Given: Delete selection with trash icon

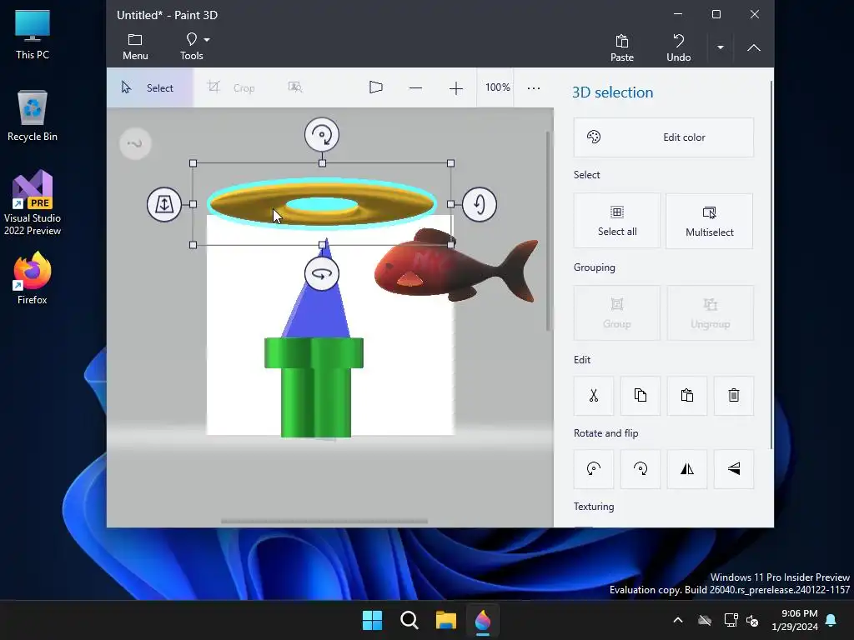Looking at the screenshot, I should click(734, 395).
